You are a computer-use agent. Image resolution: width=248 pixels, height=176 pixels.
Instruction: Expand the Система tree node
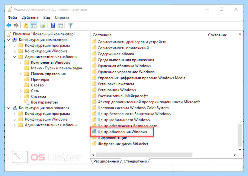click(21, 96)
